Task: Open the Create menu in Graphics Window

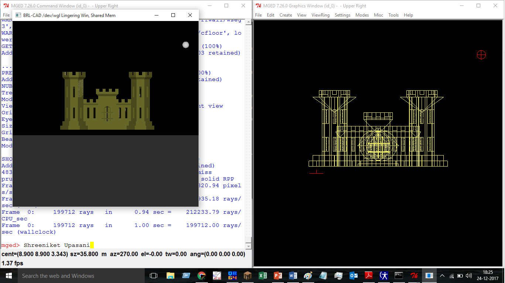Action: click(x=286, y=15)
